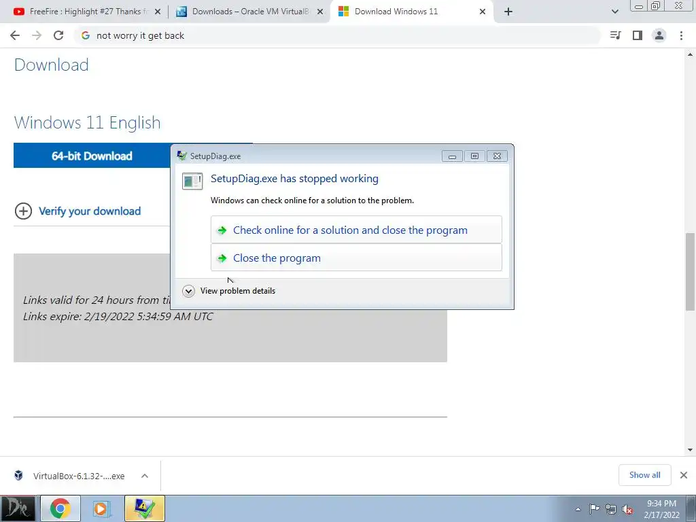696x522 pixels.
Task: Switch to Downloads Oracle VM VirtualBox tab
Action: [250, 12]
